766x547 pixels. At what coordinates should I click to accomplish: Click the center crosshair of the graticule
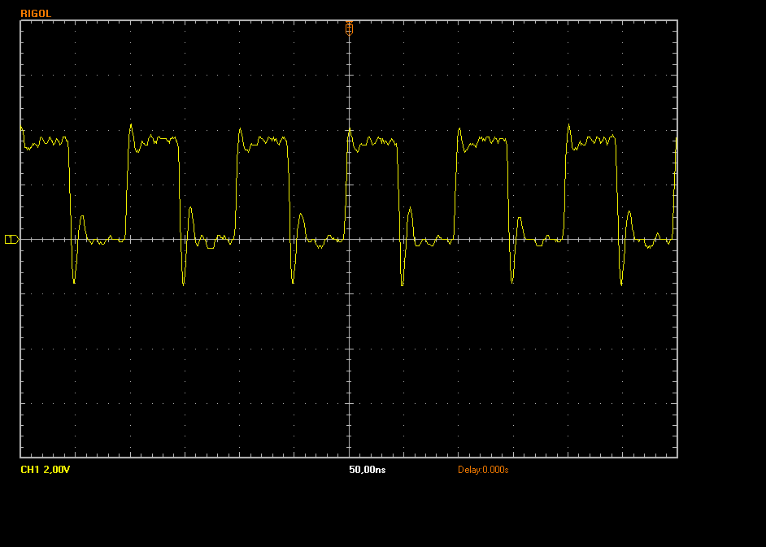coord(349,239)
